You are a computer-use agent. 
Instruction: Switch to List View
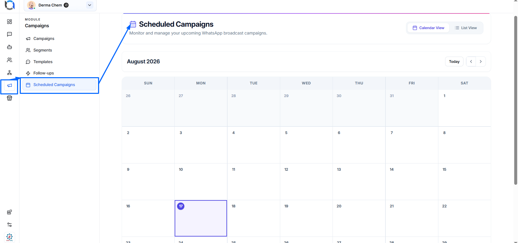(x=466, y=28)
